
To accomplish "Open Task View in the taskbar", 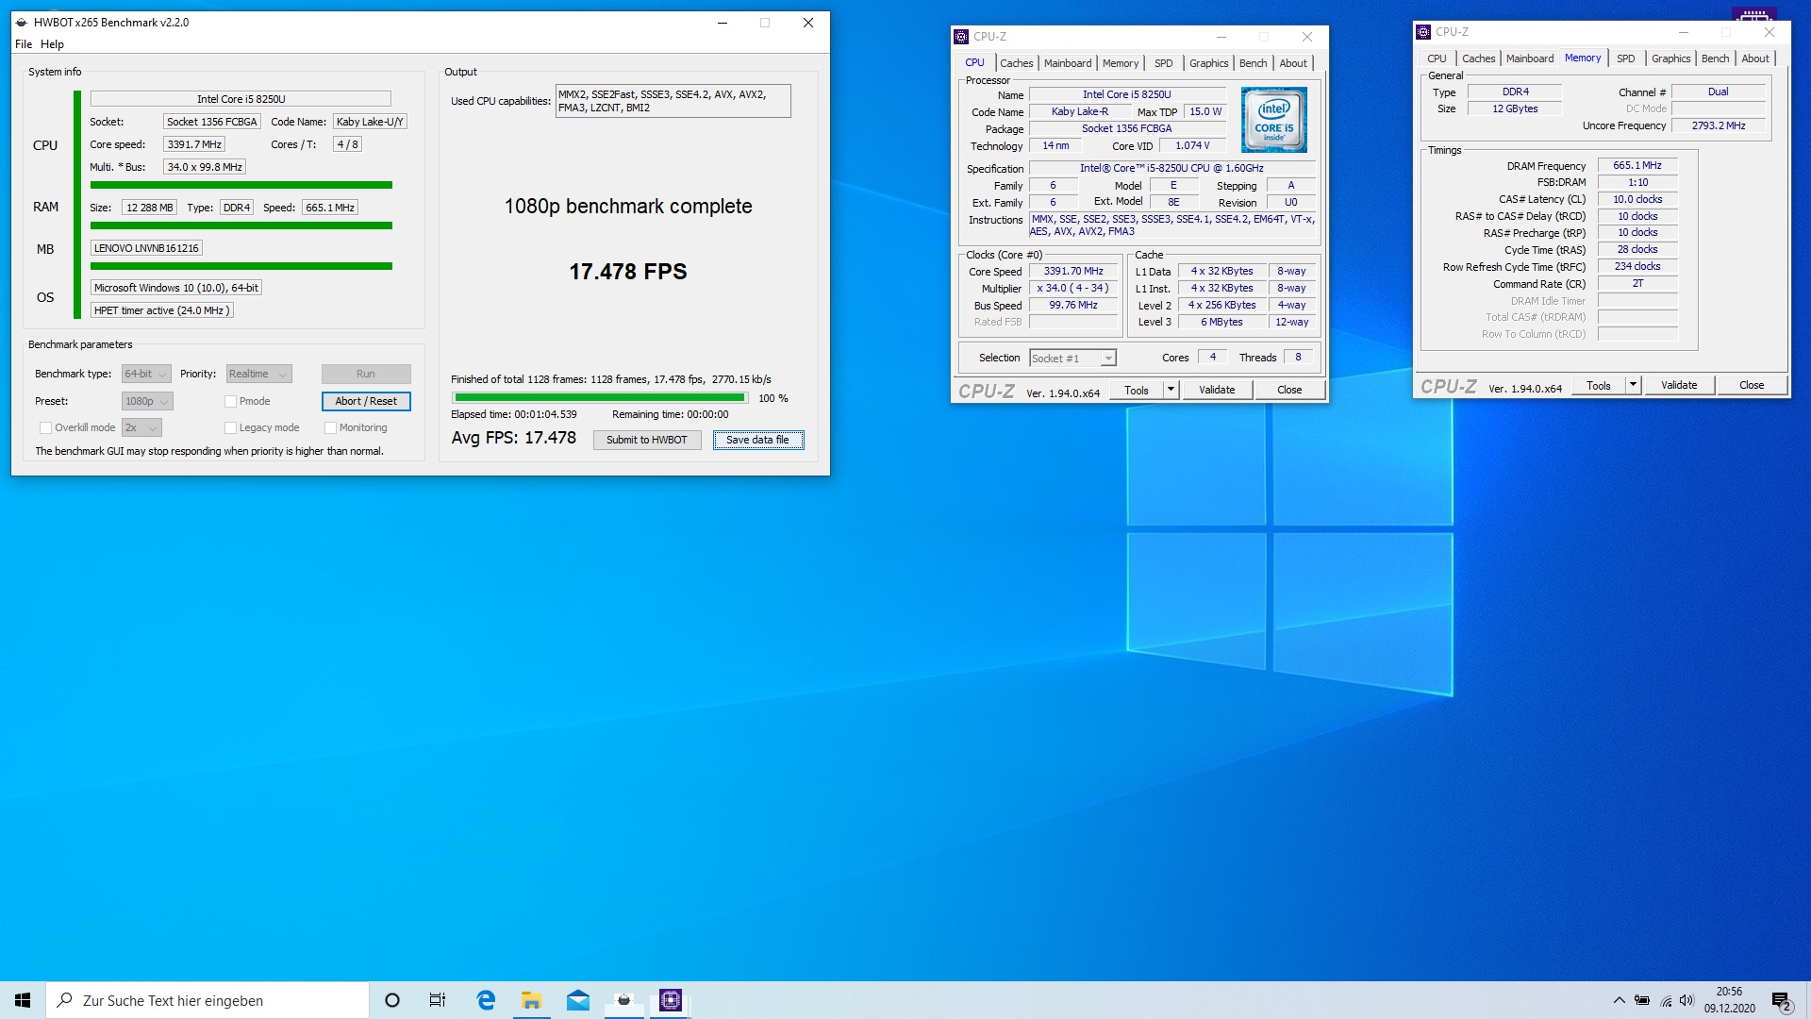I will click(438, 1000).
